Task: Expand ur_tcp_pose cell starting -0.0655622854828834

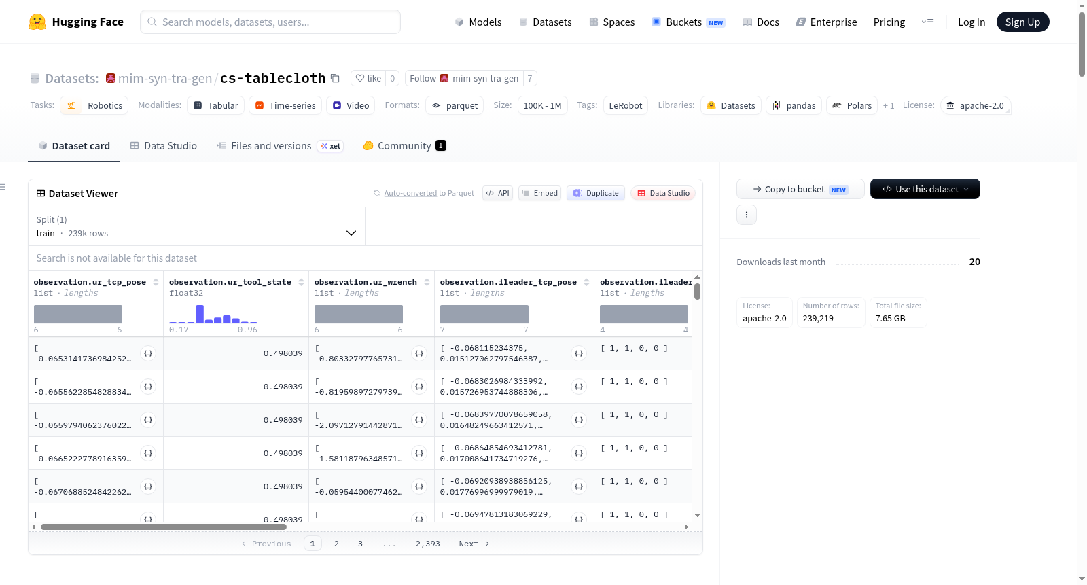Action: pos(148,387)
